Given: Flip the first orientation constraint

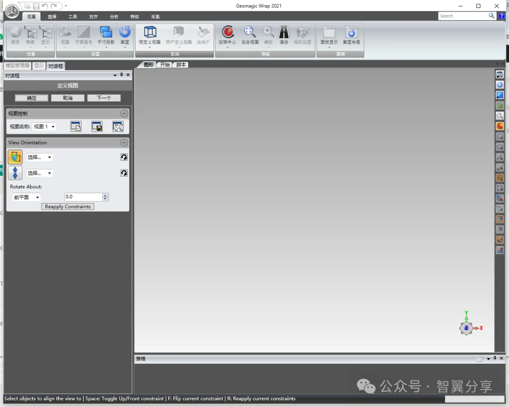Looking at the screenshot, I should click(x=124, y=157).
